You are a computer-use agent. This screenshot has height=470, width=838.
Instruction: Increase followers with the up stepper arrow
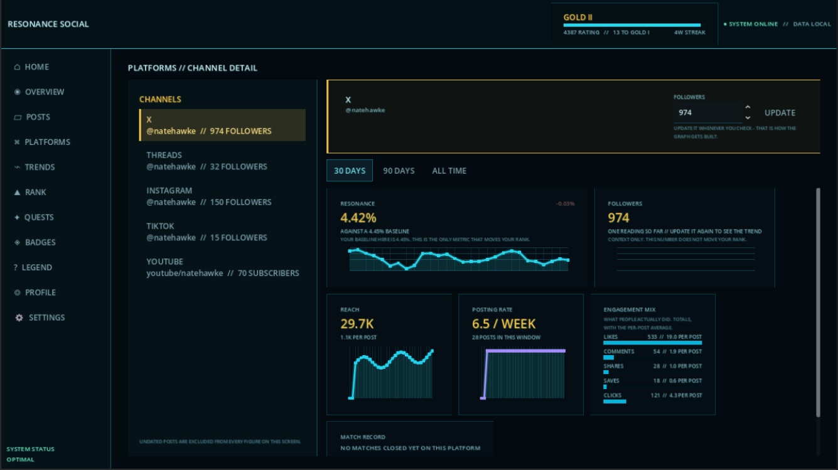click(x=748, y=108)
